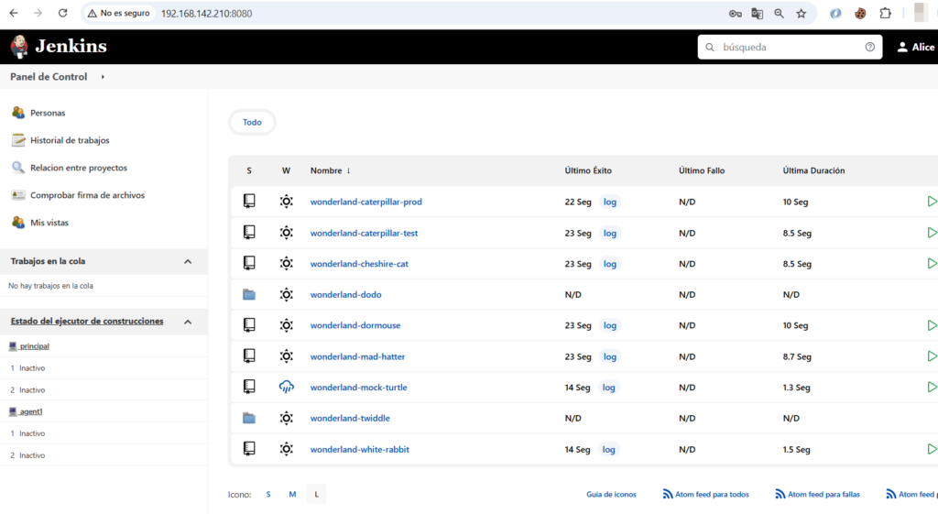Run build for wonderland-caterpillar-prod
Image resolution: width=938 pixels, height=514 pixels.
(x=932, y=202)
